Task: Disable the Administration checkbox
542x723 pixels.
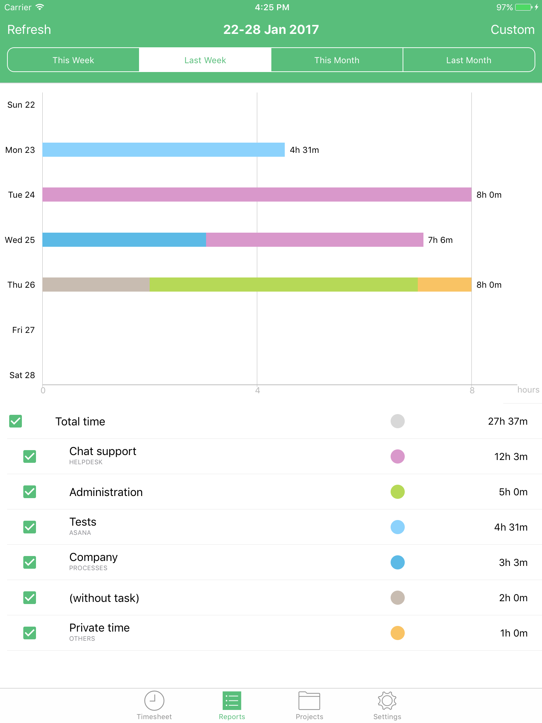Action: [30, 492]
